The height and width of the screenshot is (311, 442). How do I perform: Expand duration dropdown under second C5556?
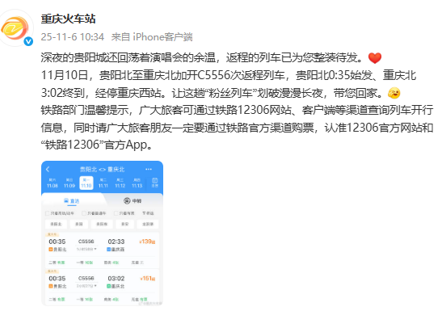point(86,286)
